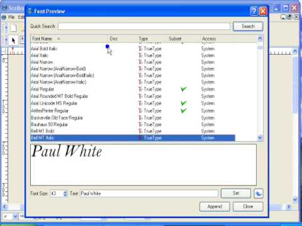Viewport: 302px width, 226px height.
Task: Click TrueType icon on Arial Bold Italic row
Action: click(x=140, y=49)
